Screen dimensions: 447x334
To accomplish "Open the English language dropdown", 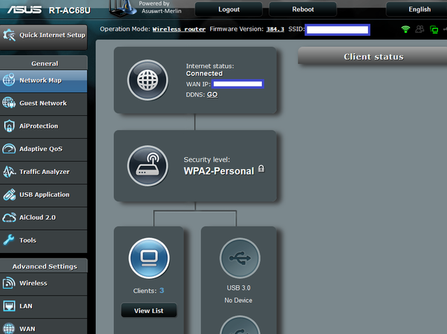I will (419, 9).
